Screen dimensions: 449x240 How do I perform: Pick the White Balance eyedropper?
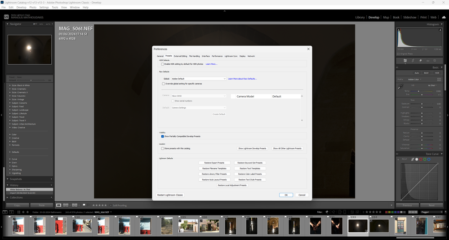[x=400, y=86]
